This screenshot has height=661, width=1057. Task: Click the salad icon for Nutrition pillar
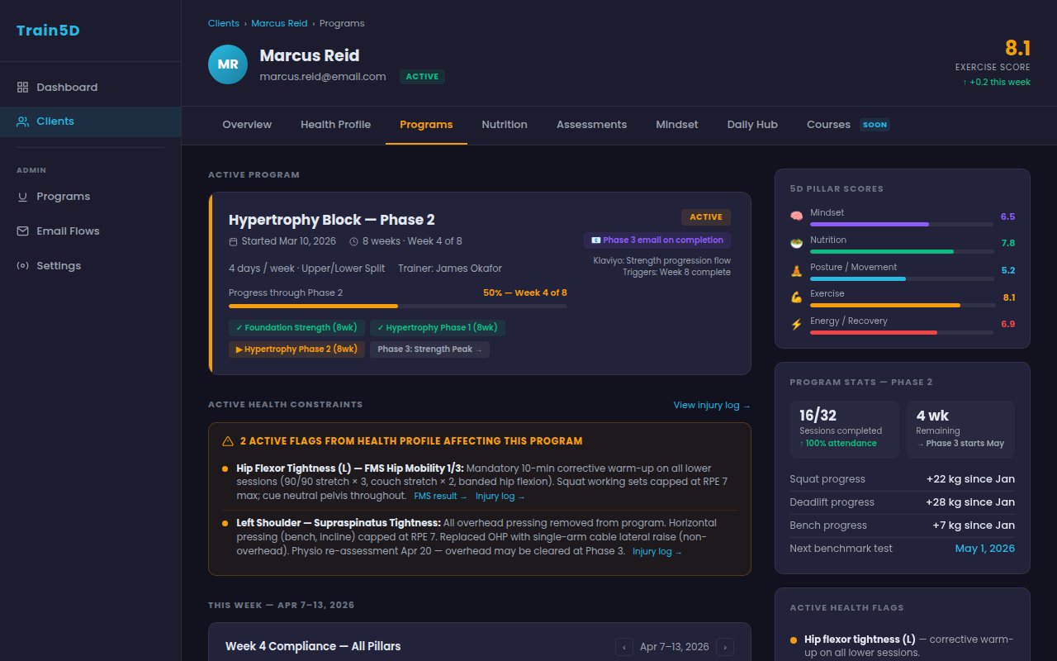(x=797, y=243)
